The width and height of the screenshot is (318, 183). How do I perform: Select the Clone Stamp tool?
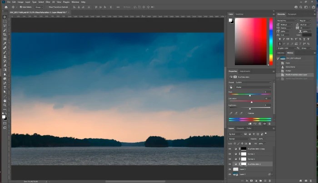pyautogui.click(x=5, y=56)
